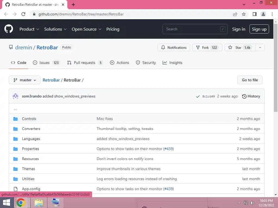Open the Code tab
This screenshot has width=278, height=208.
(x=18, y=63)
